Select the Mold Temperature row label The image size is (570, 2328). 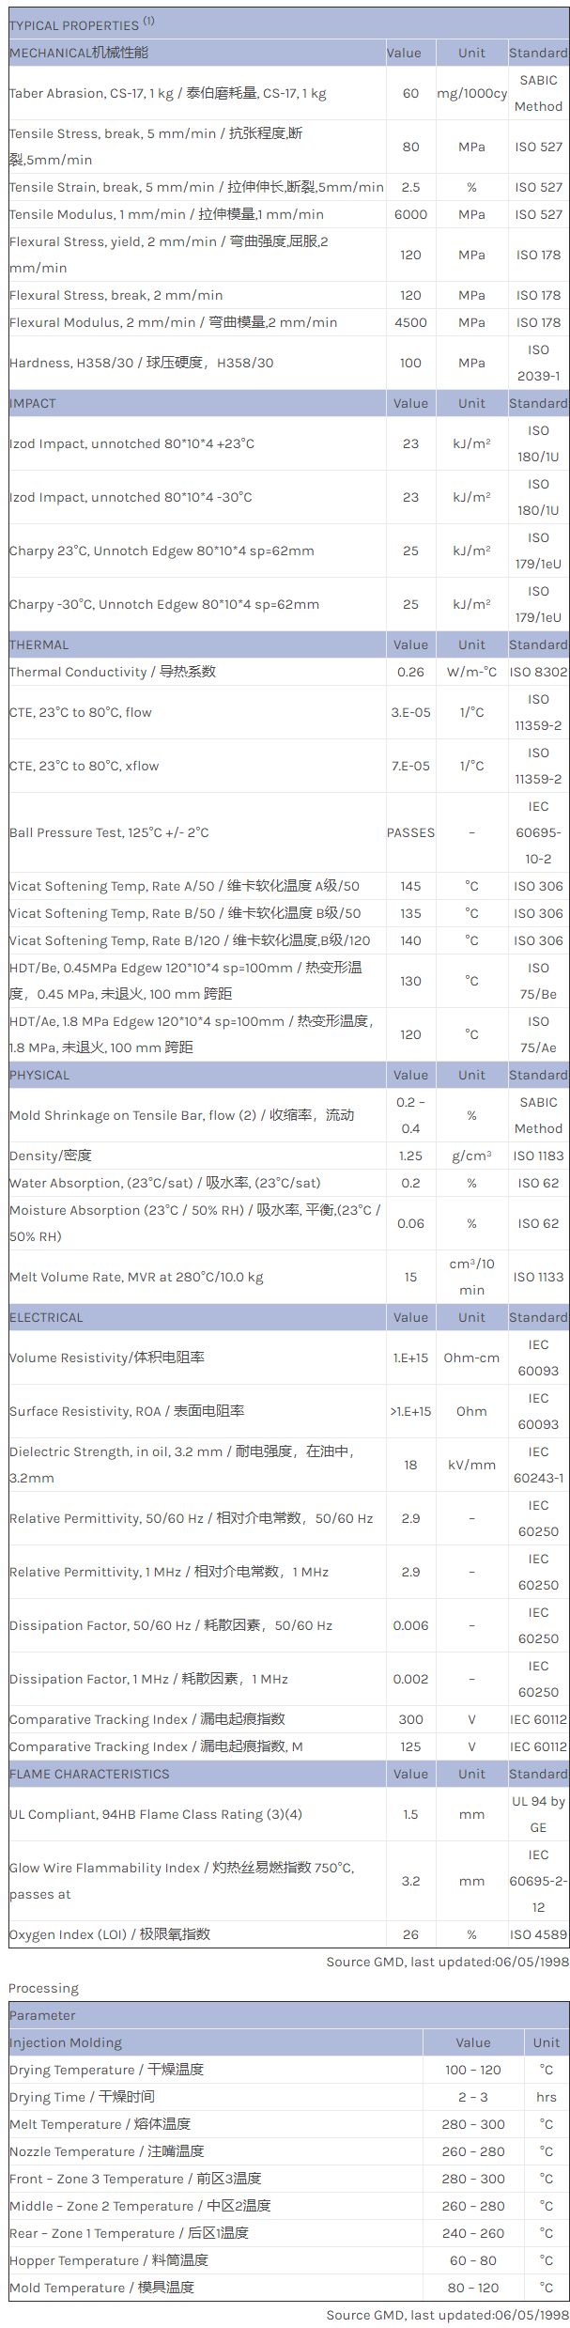pyautogui.click(x=101, y=2288)
